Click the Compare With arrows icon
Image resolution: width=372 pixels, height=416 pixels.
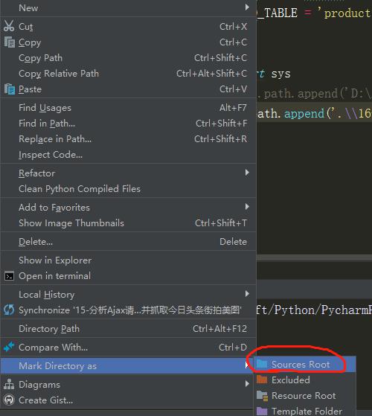(x=9, y=347)
